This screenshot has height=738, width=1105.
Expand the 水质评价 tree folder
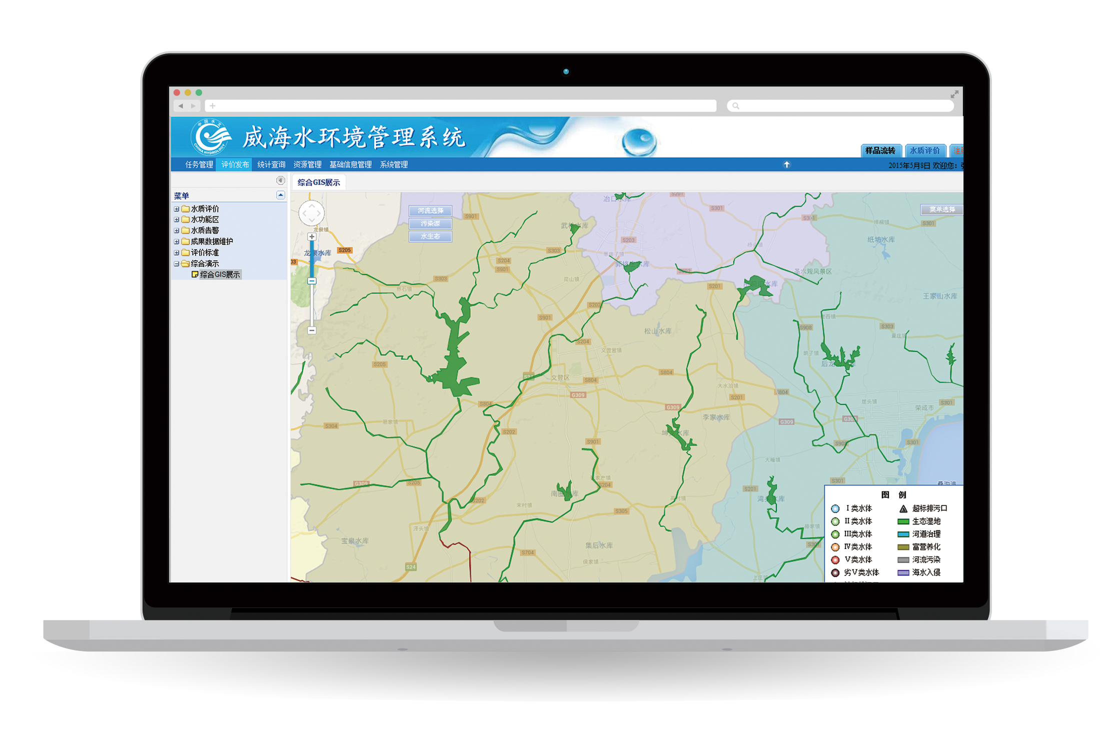point(177,209)
